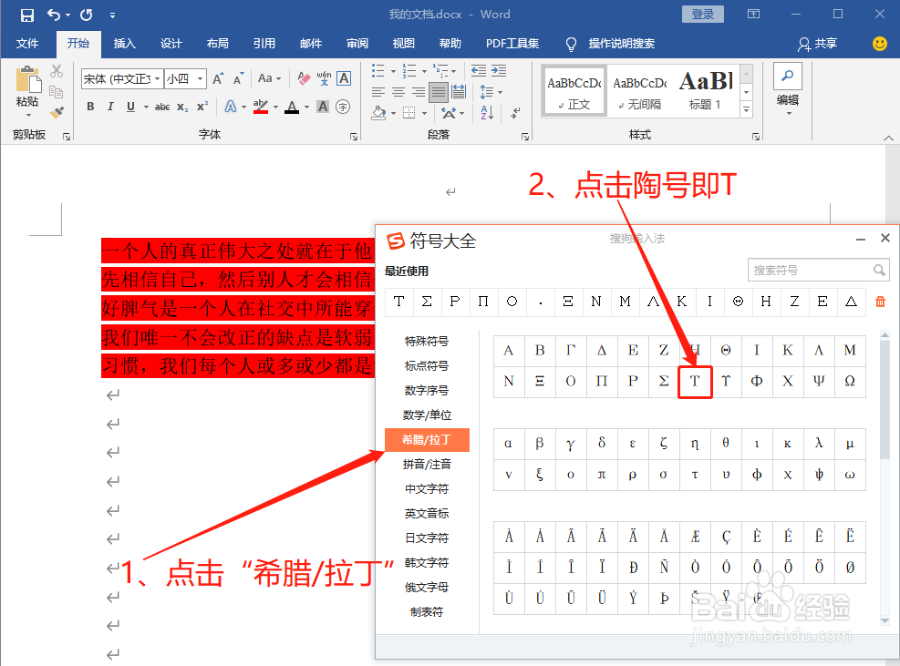Open the ribbon display options icon
This screenshot has width=900, height=666.
(753, 14)
